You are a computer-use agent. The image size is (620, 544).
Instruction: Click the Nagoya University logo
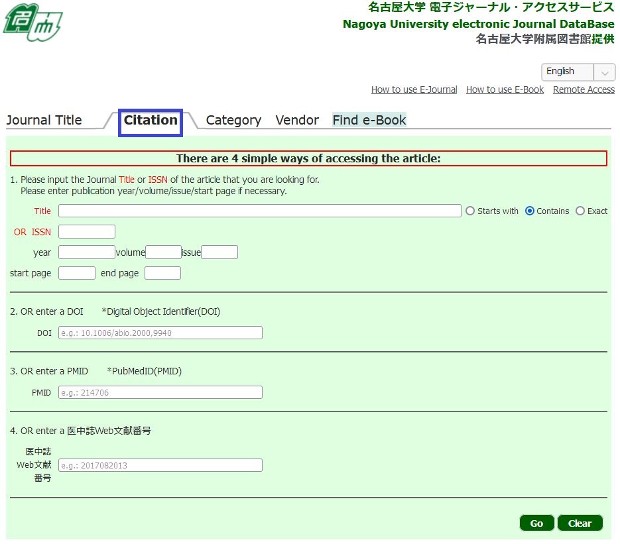point(32,22)
